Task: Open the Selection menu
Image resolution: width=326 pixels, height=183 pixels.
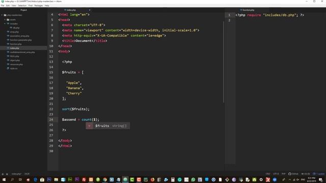Action: coord(22,6)
